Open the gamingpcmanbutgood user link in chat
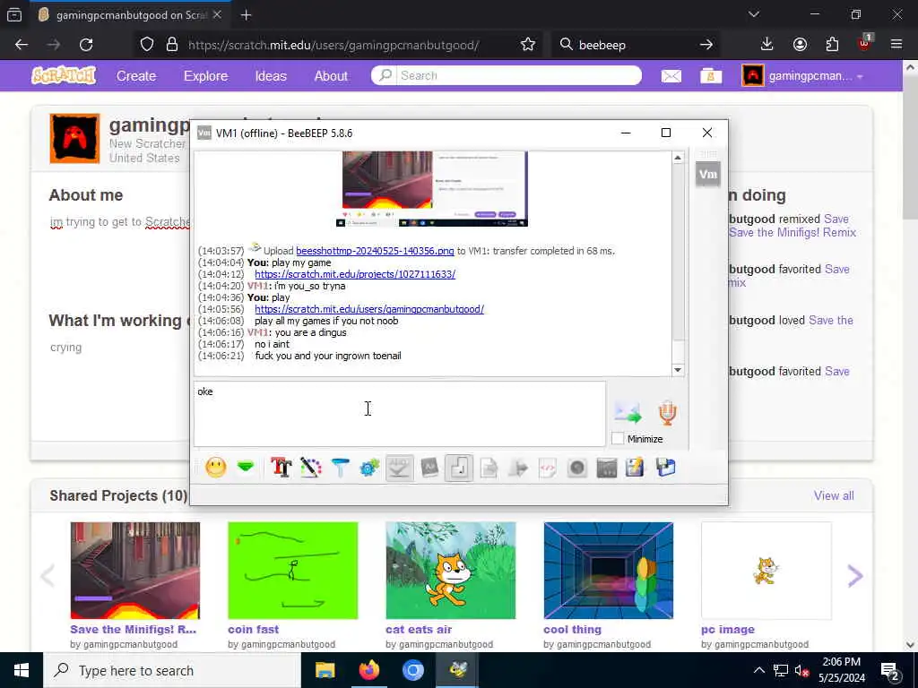Viewport: 918px width, 688px height. click(369, 309)
